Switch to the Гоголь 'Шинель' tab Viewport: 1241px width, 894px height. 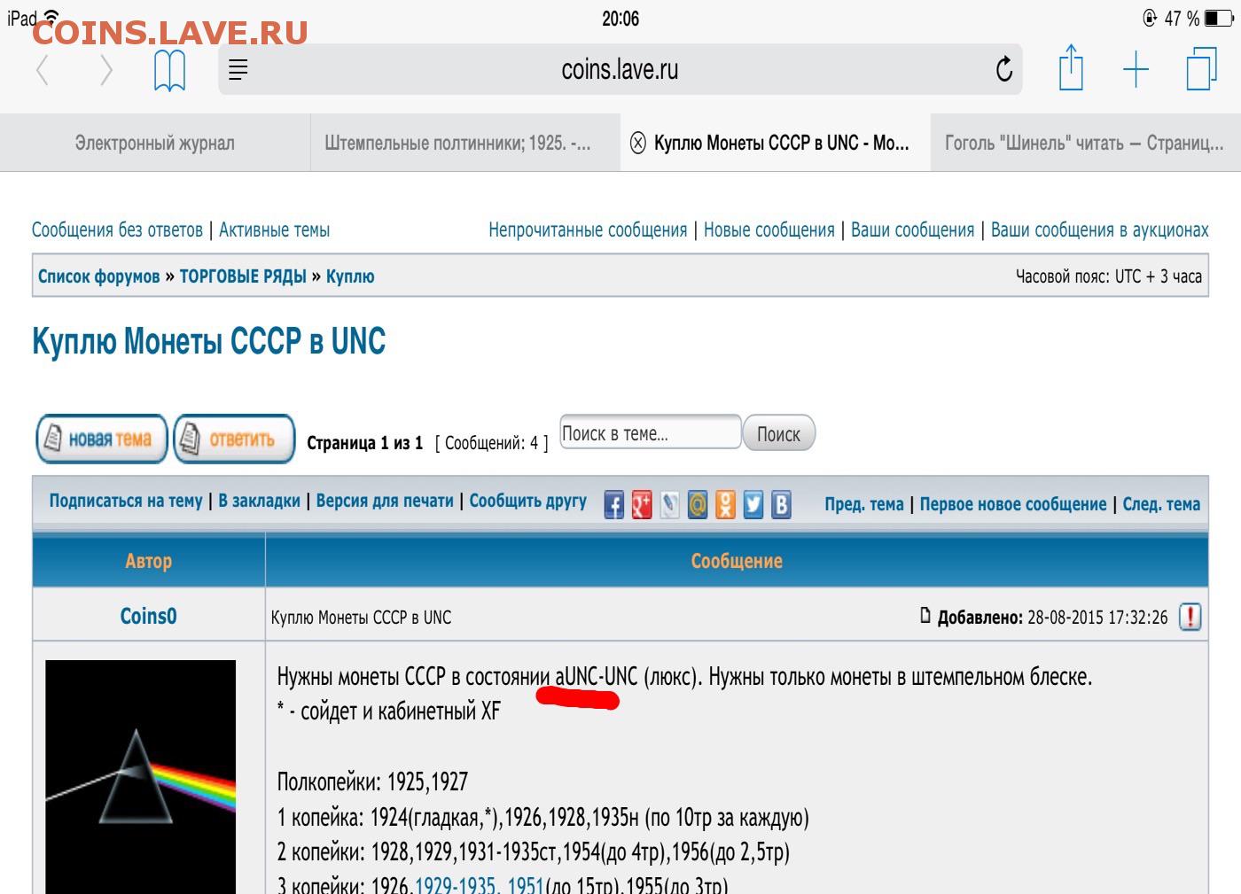click(x=1085, y=143)
